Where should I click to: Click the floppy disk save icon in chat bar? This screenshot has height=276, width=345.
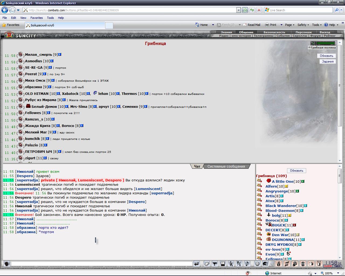tap(223, 264)
